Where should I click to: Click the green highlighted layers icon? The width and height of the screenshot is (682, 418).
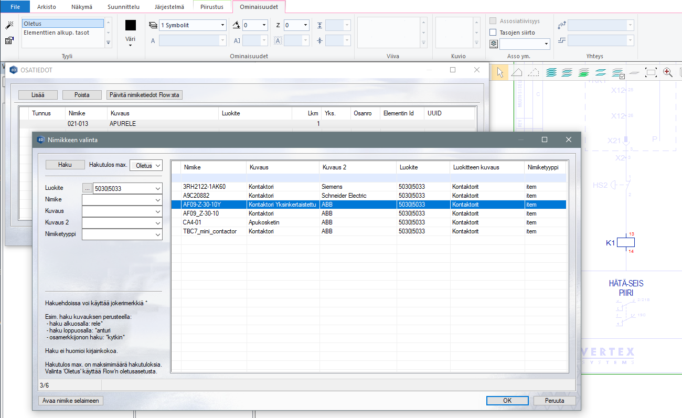click(x=583, y=72)
